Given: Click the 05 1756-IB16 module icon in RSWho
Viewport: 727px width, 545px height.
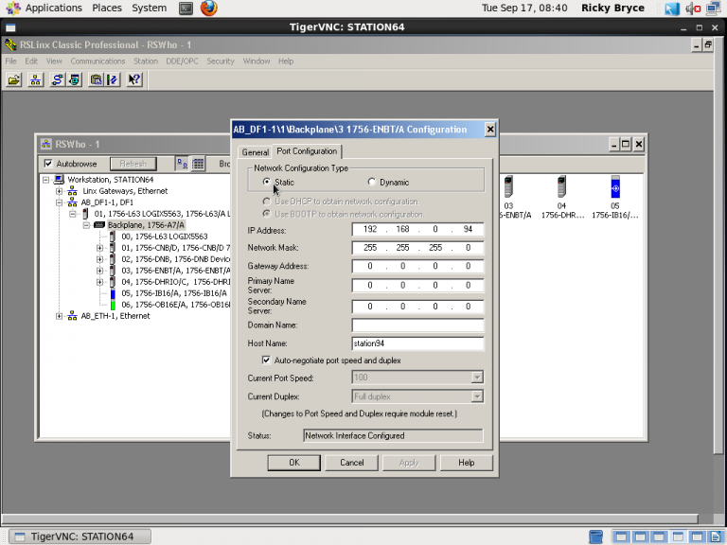Looking at the screenshot, I should pyautogui.click(x=615, y=186).
